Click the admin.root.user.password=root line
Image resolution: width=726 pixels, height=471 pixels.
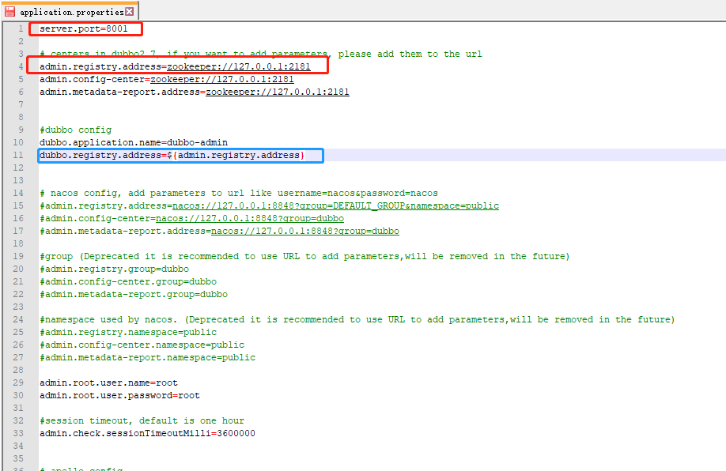tap(119, 395)
